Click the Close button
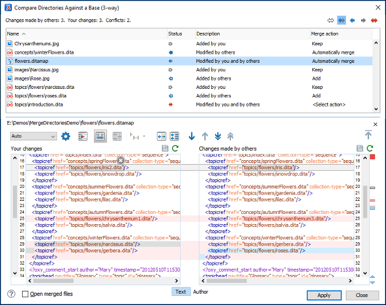This screenshot has height=305, width=386. [x=361, y=295]
